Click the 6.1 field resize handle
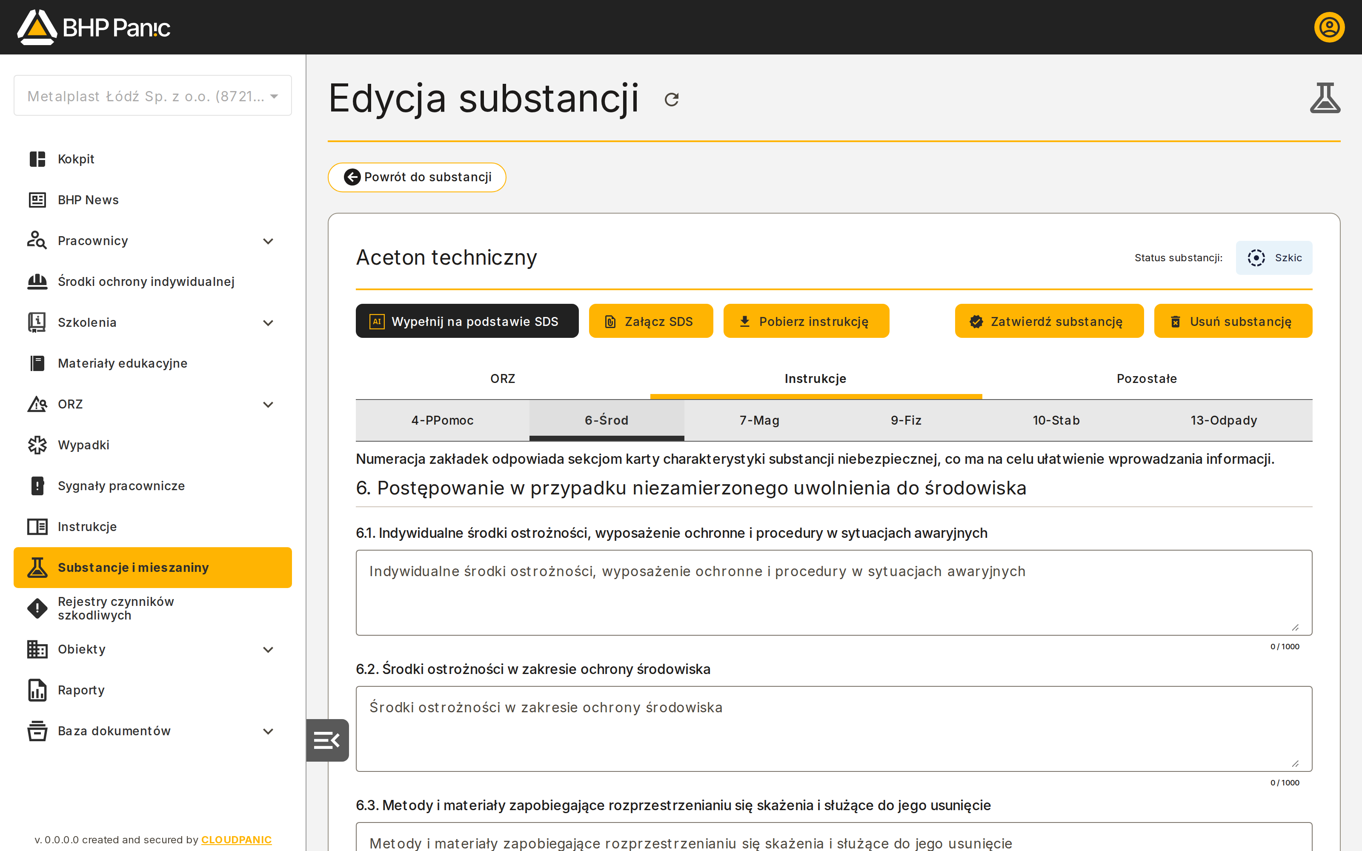The height and width of the screenshot is (851, 1362). 1295,627
